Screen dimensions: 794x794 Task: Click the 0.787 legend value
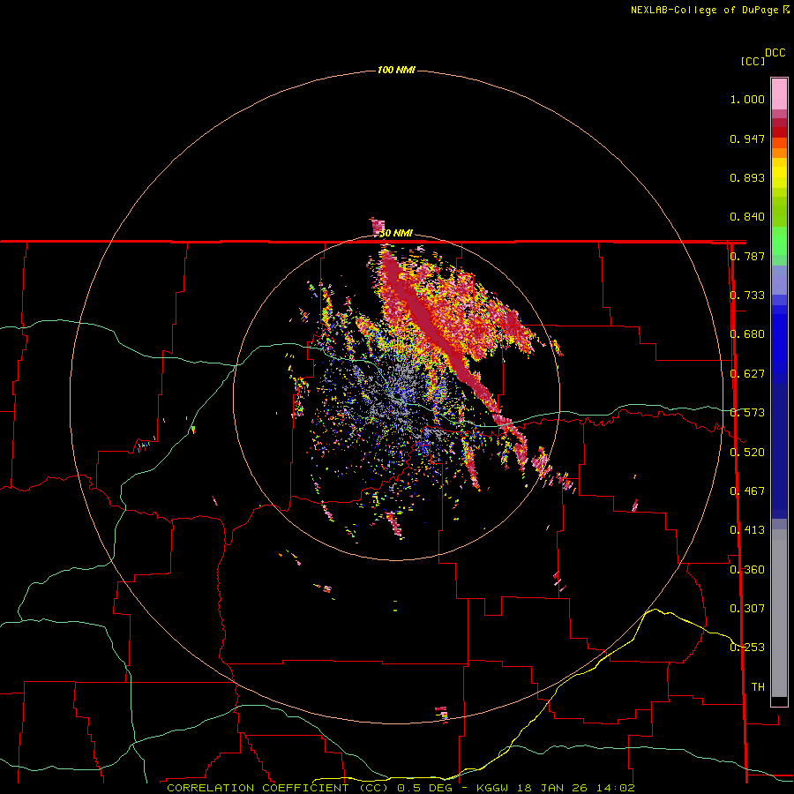(747, 256)
